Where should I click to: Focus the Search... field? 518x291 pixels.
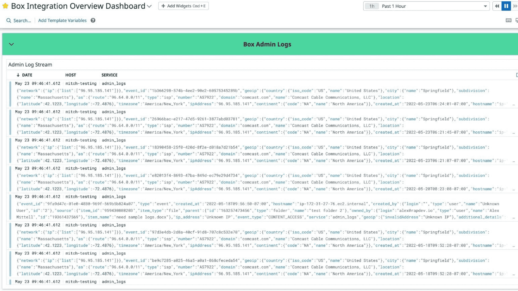(22, 20)
